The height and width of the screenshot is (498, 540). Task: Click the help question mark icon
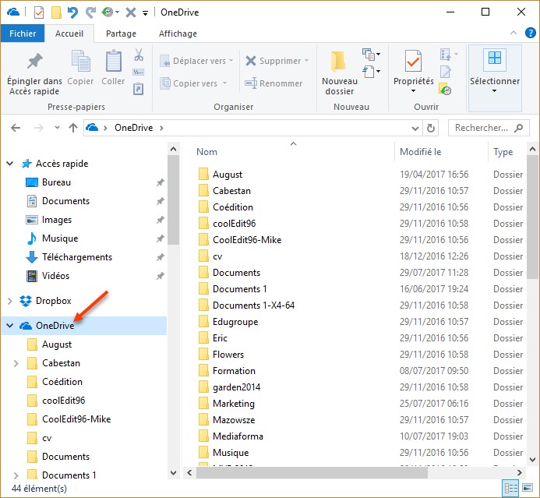[x=529, y=34]
